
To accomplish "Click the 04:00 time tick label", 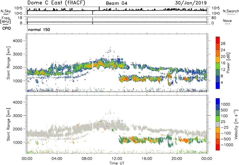I will pyautogui.click(x=57, y=159).
